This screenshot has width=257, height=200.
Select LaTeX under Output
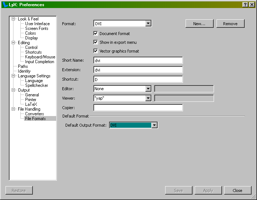tap(31, 104)
